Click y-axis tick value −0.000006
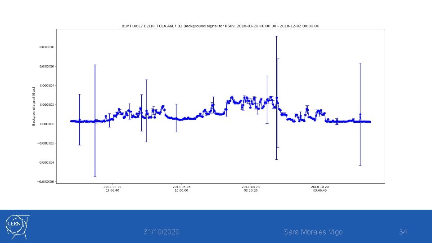This screenshot has width=432, height=243. coord(46,182)
